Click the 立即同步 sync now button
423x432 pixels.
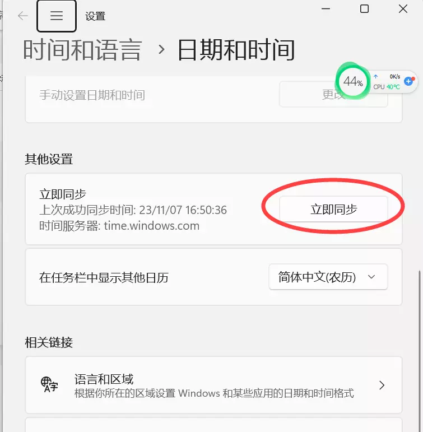pos(333,209)
